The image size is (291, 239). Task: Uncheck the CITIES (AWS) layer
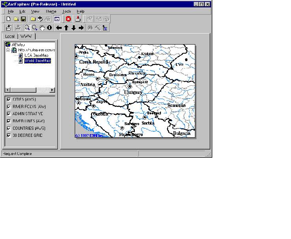coord(9,99)
